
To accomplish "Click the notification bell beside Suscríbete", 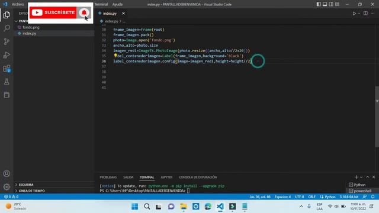I will [84, 12].
